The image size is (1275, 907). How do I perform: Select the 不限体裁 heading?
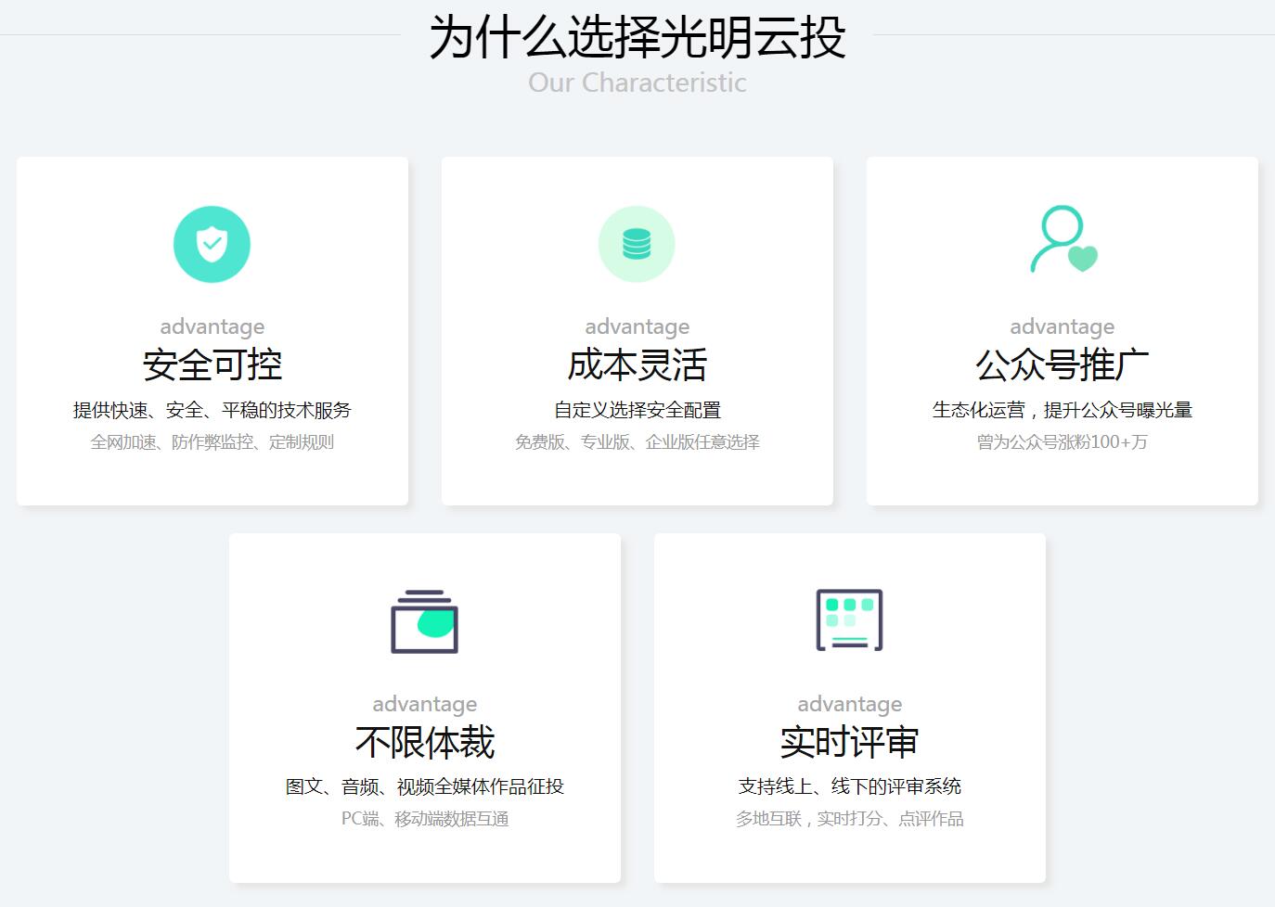click(425, 742)
